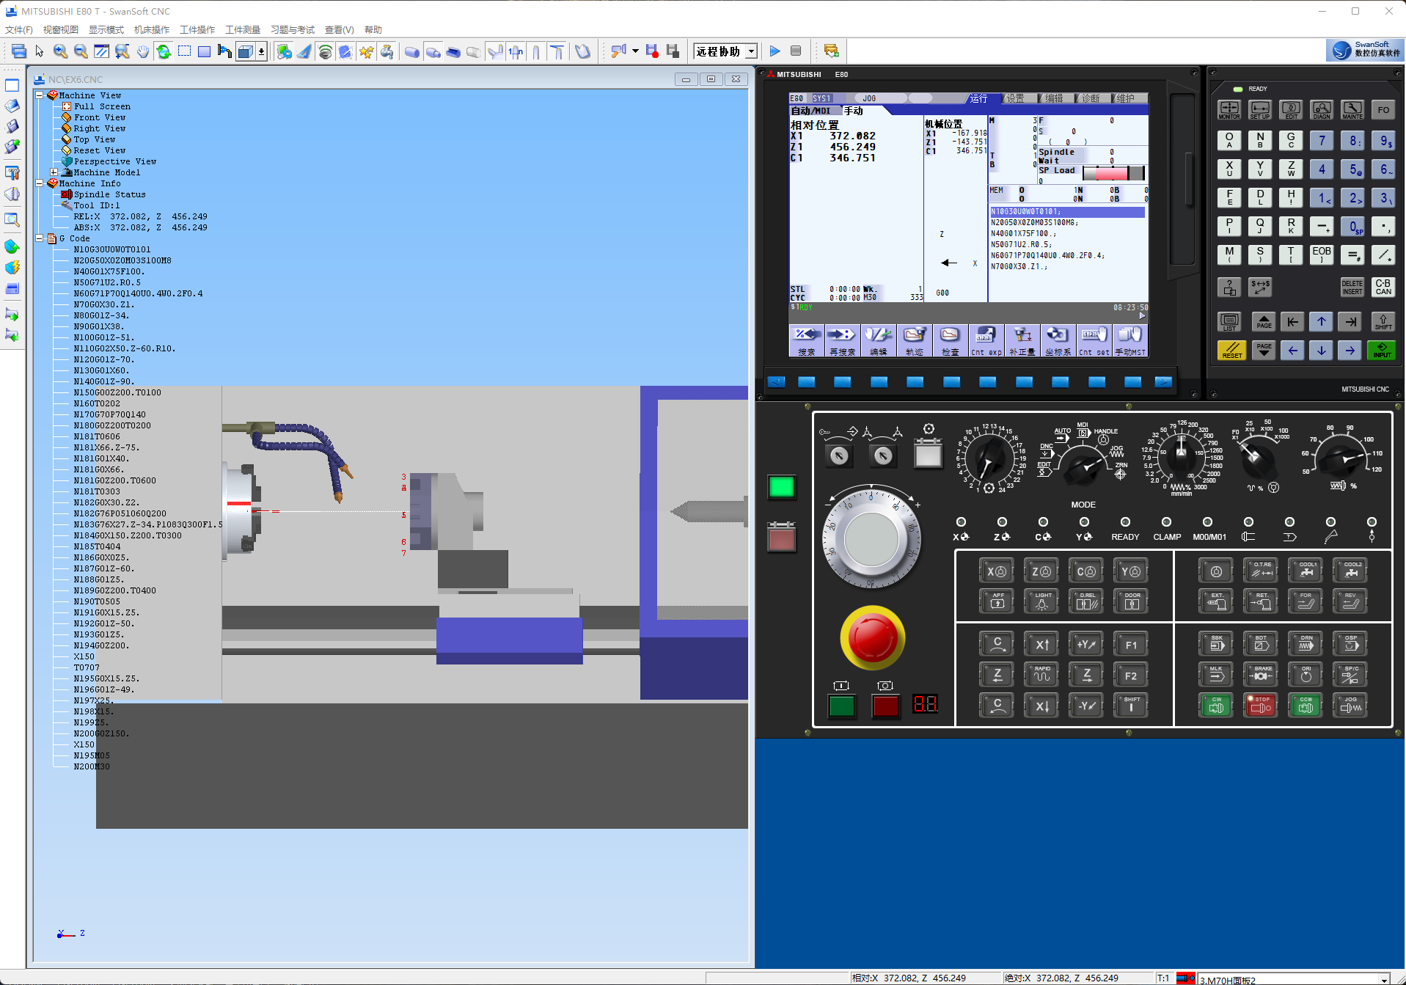Open the 机床操作 menu
The height and width of the screenshot is (985, 1406).
point(151,30)
